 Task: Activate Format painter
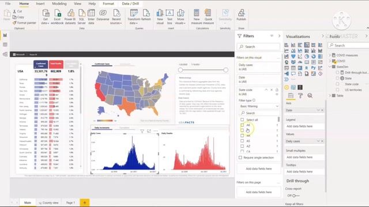(x=24, y=23)
